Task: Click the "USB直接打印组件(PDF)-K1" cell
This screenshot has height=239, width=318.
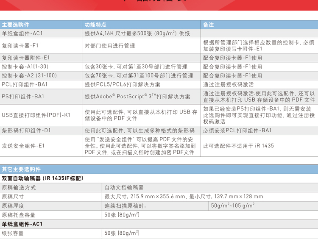Action: pyautogui.click(x=36, y=115)
